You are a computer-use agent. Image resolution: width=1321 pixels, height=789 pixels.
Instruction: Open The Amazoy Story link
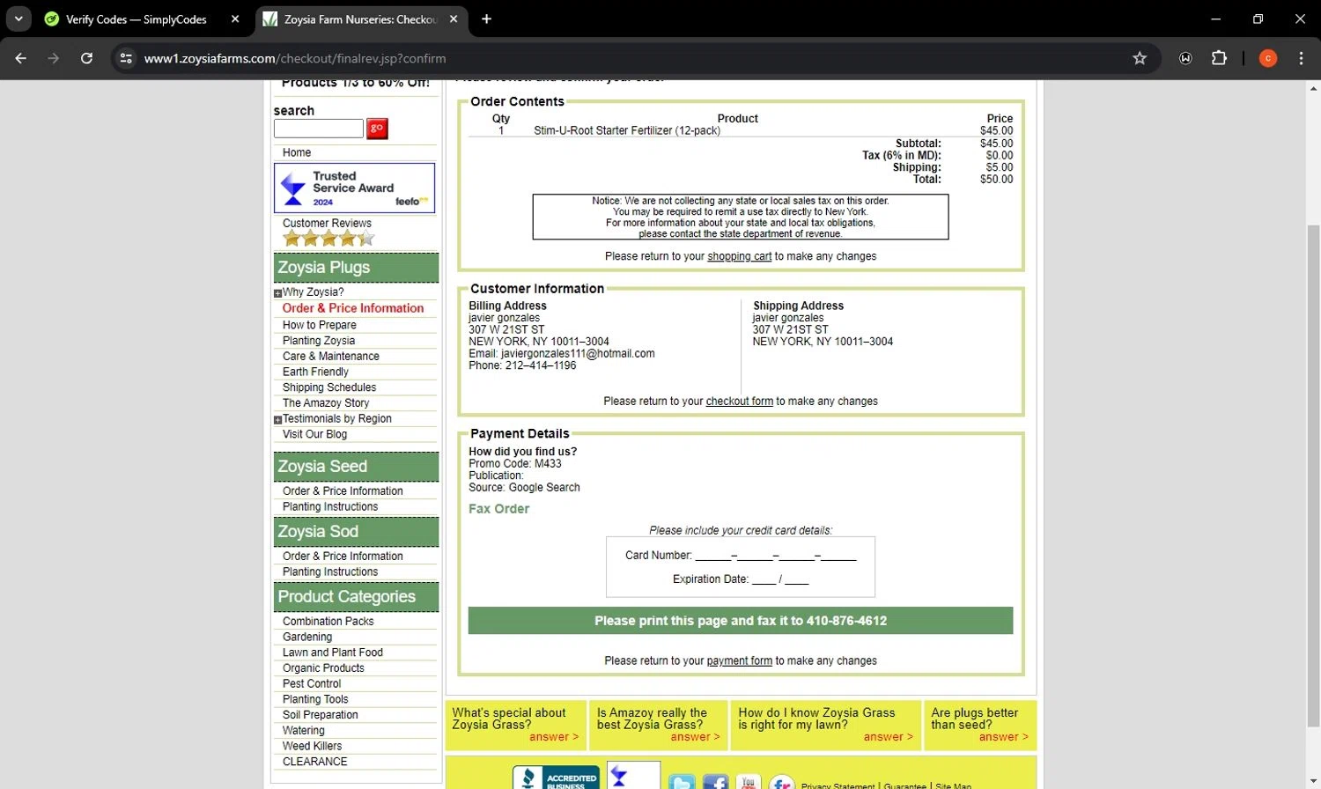click(x=326, y=403)
